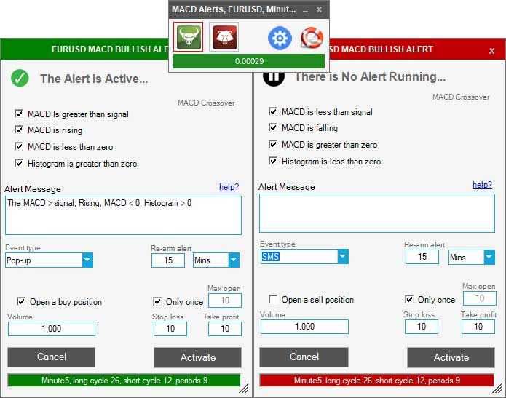Click the resize grip of green window

pyautogui.click(x=244, y=389)
